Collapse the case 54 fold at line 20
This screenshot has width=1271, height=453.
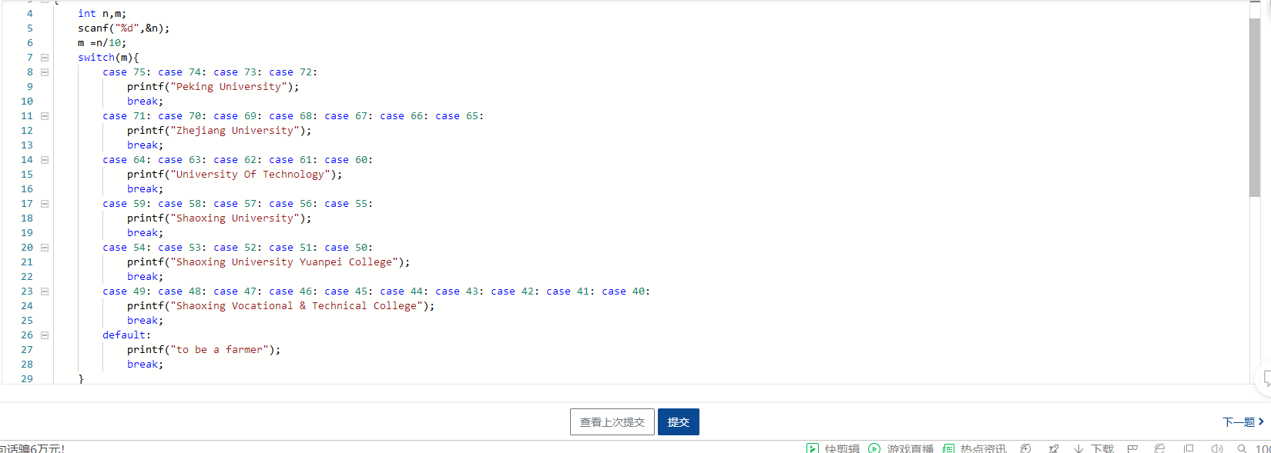pyautogui.click(x=45, y=248)
